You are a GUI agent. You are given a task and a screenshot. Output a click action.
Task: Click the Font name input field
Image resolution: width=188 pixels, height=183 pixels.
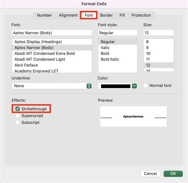(x=52, y=33)
